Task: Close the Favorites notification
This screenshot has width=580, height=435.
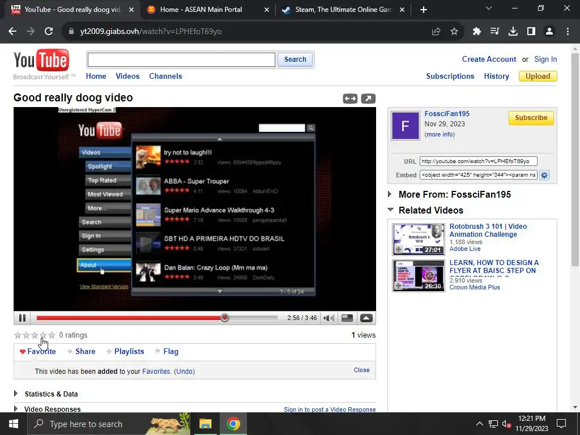Action: [x=361, y=370]
